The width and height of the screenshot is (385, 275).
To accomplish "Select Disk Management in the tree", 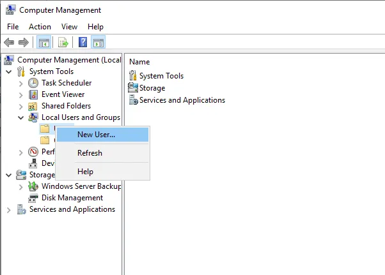I will [72, 198].
